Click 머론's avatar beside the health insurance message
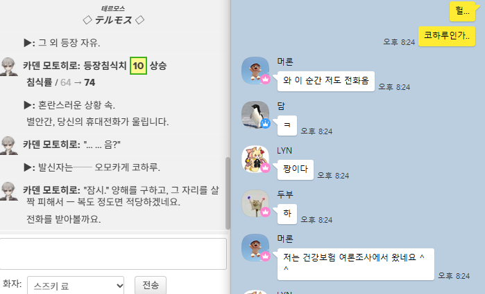 [255, 248]
